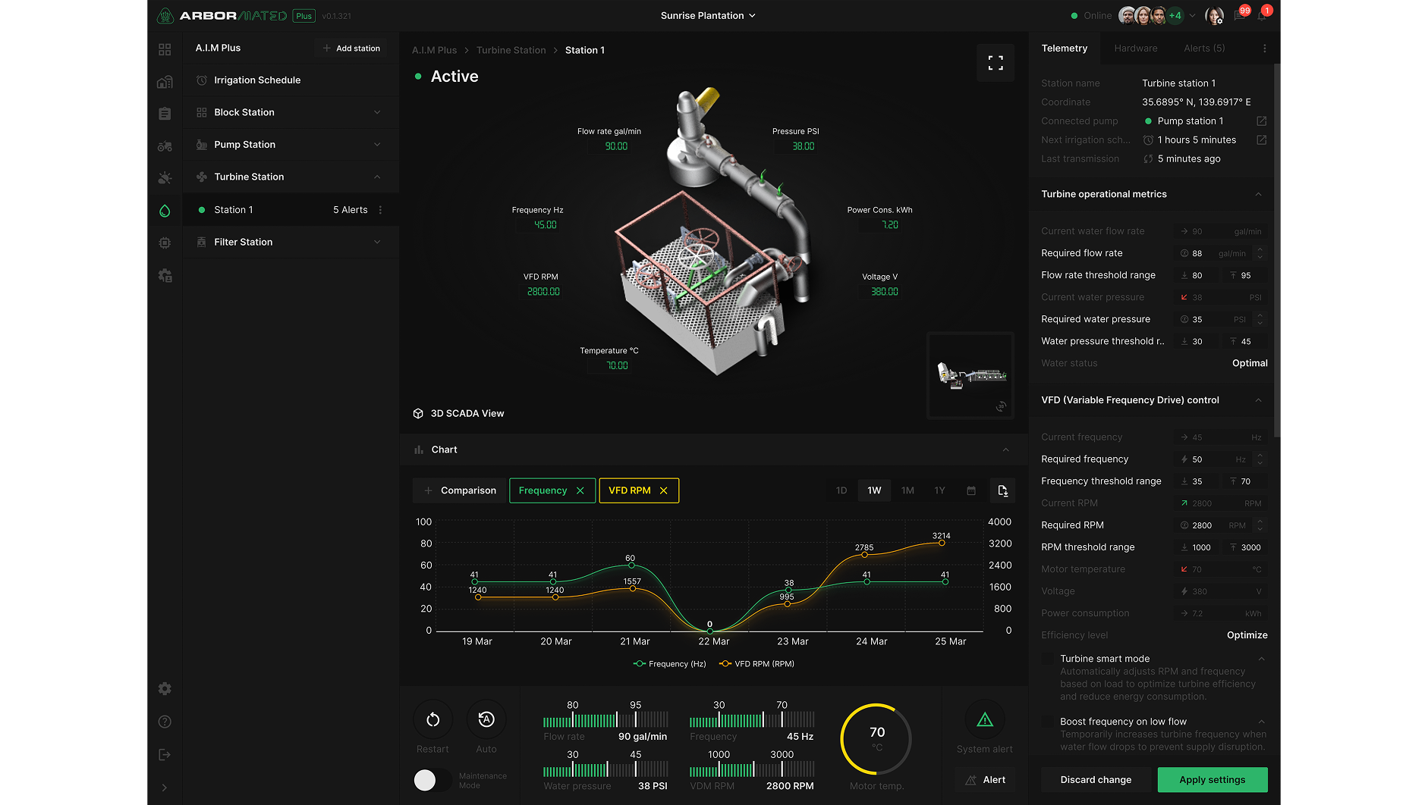The image size is (1428, 805).
Task: Export the chart data file
Action: coord(1002,491)
